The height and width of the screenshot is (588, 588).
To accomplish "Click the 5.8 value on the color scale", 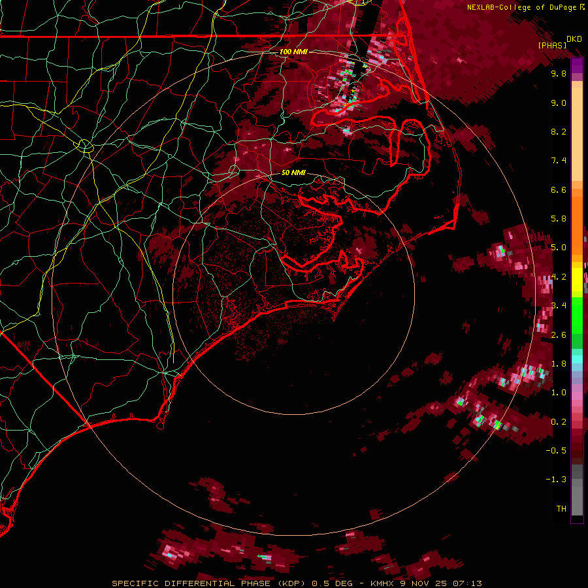I will (x=559, y=219).
